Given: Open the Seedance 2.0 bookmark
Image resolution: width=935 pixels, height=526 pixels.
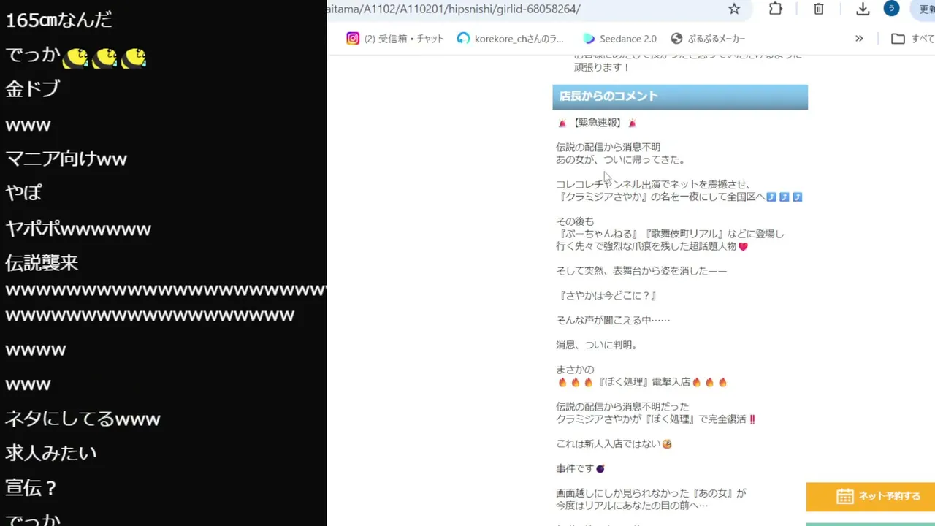Looking at the screenshot, I should point(619,39).
